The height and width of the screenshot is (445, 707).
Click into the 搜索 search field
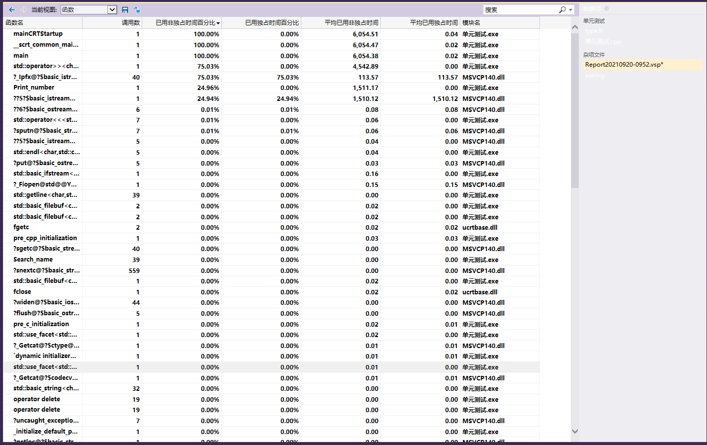(x=521, y=9)
